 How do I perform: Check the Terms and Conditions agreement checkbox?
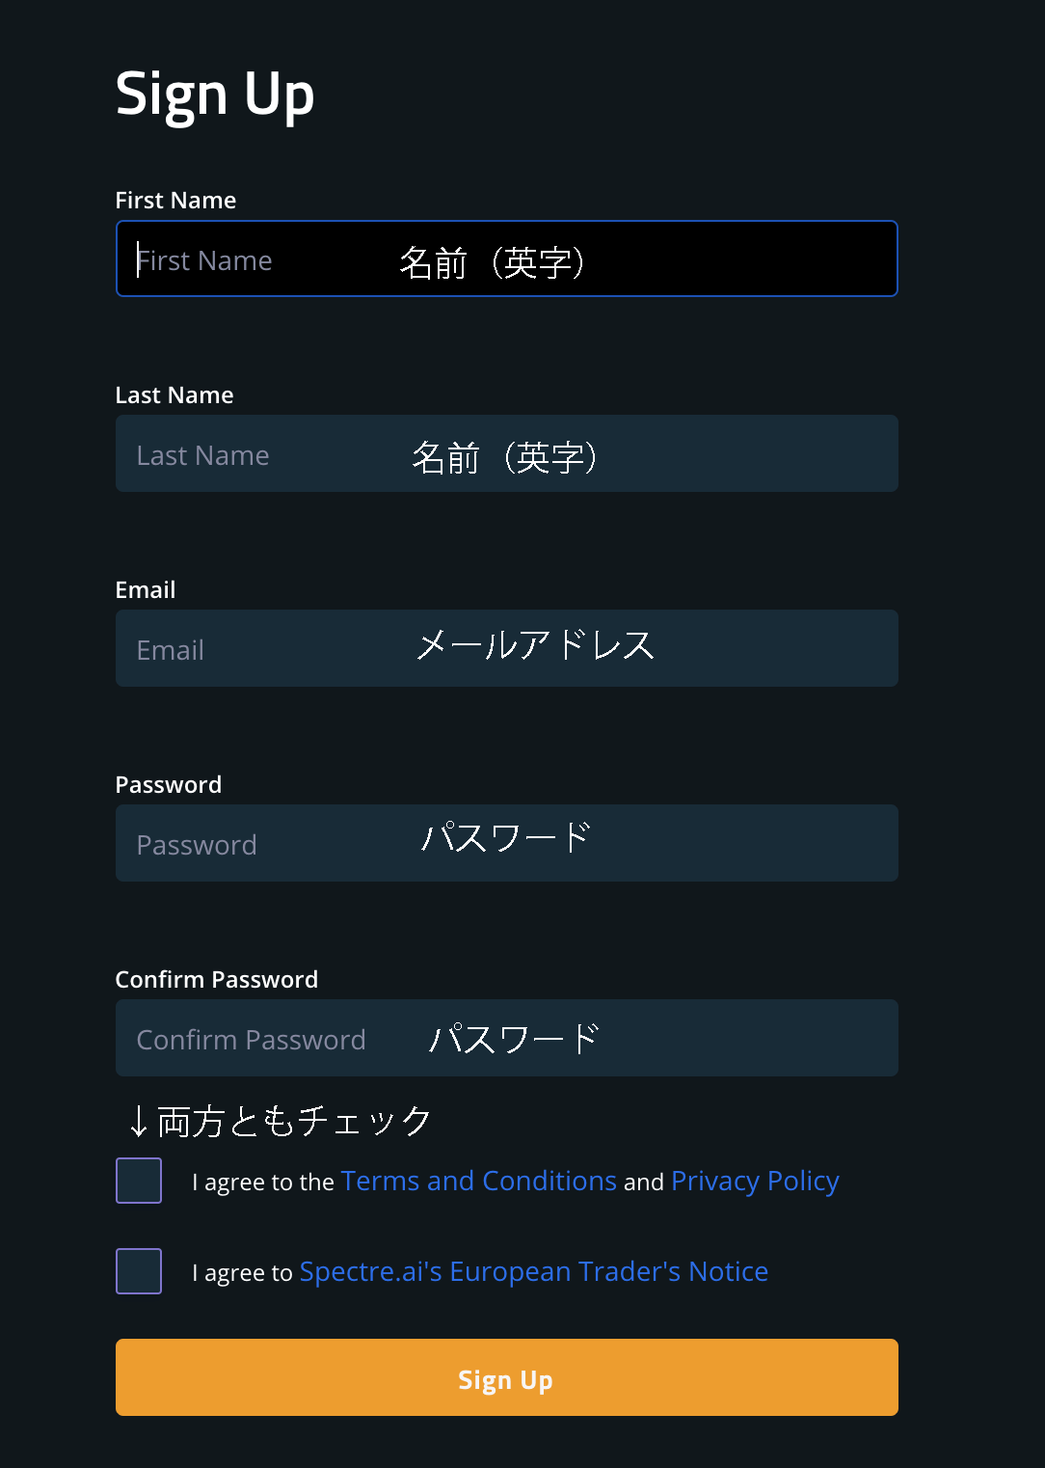click(x=138, y=1181)
